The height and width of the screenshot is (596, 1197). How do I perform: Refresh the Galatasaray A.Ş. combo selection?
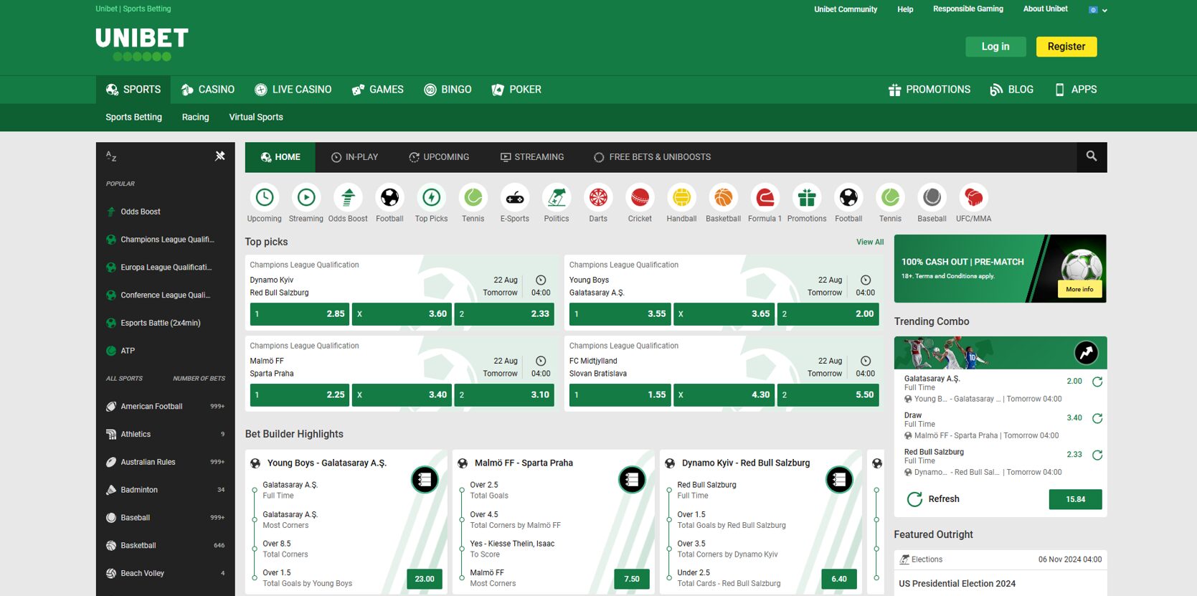point(1097,382)
